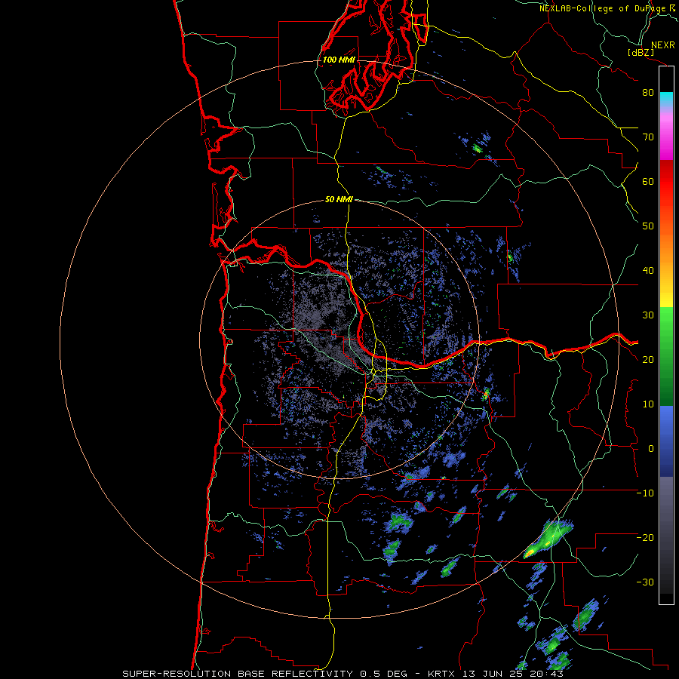Click the "NEXR" label above the scale
Image resolution: width=679 pixels, height=679 pixels.
pyautogui.click(x=663, y=45)
